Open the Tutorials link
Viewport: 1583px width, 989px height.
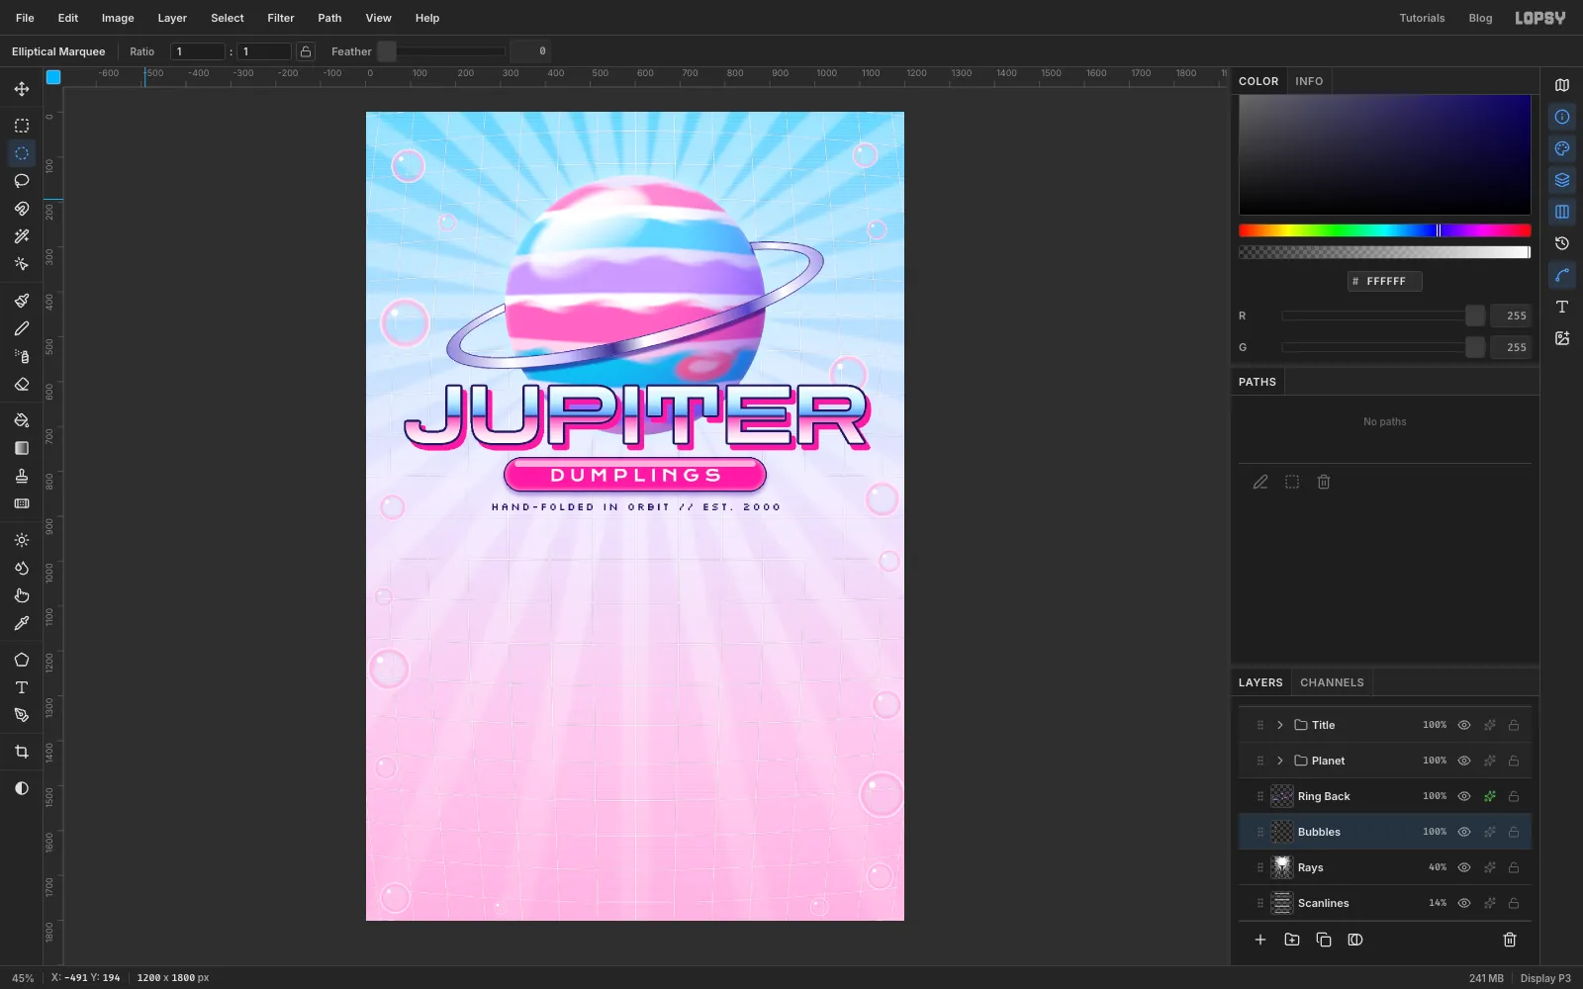pyautogui.click(x=1422, y=18)
